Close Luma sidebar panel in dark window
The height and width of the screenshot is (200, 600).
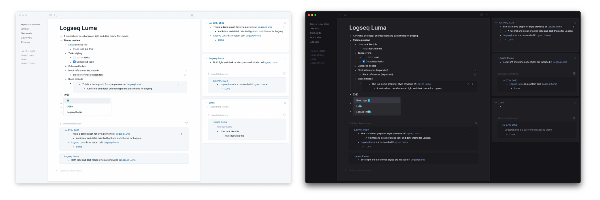[575, 103]
